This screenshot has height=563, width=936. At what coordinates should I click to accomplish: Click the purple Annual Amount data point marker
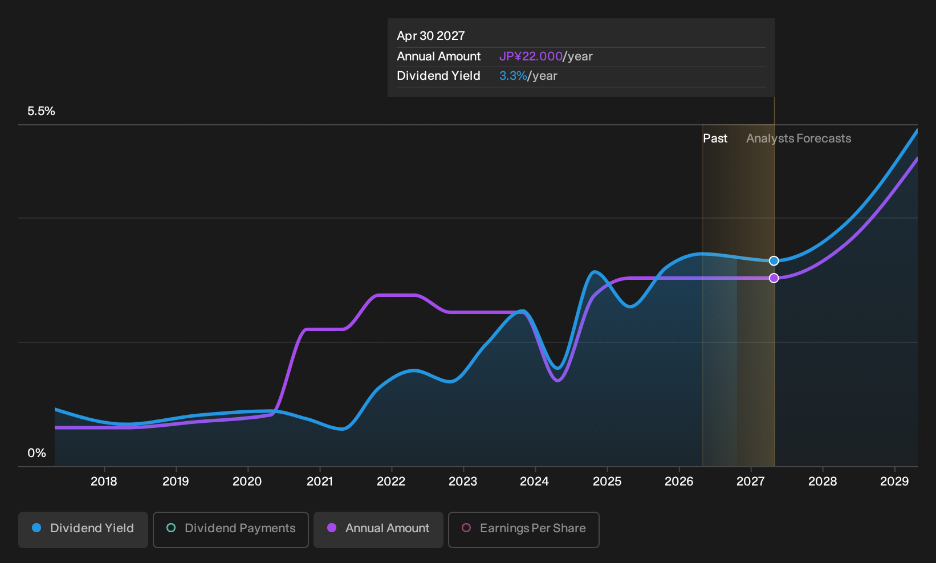pos(774,278)
